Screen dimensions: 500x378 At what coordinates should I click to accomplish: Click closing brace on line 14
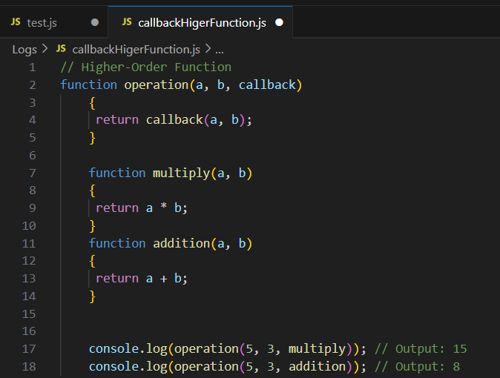tap(93, 296)
